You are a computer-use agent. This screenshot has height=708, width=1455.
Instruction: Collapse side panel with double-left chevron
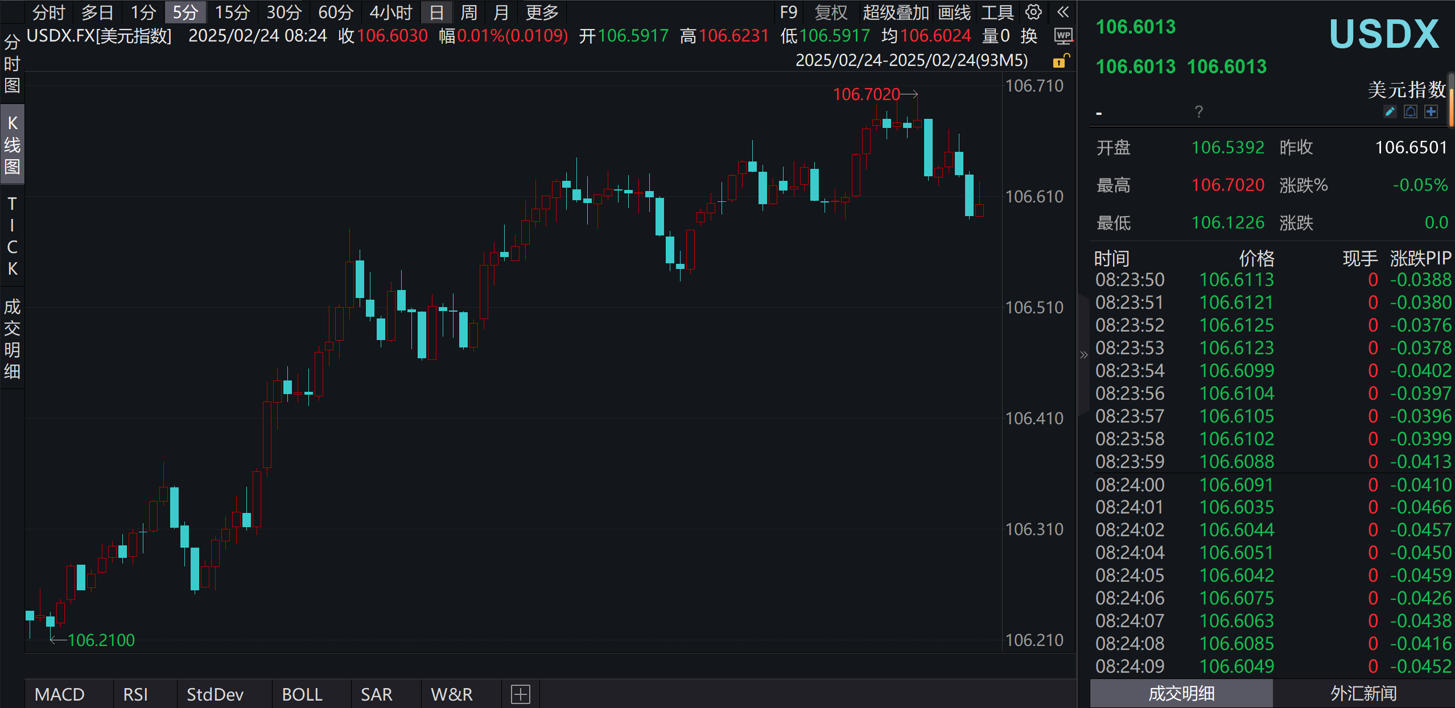pos(1062,12)
